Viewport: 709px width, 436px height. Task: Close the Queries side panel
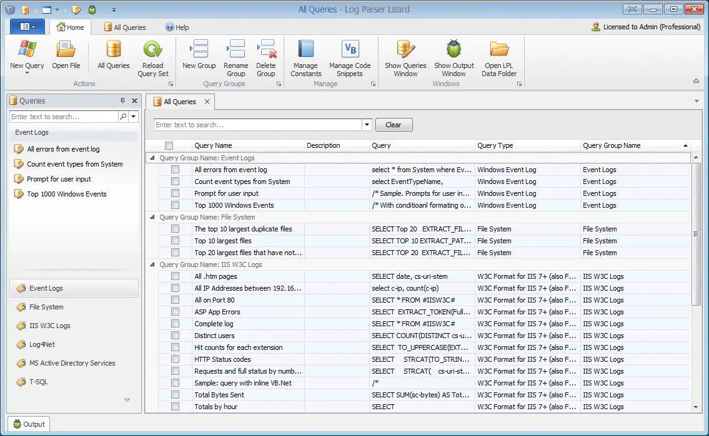coord(134,100)
